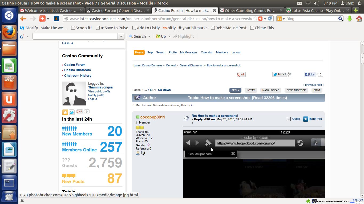Open the orange plus toolbar dropdown
The width and height of the screenshot is (364, 204).
click(x=48, y=19)
